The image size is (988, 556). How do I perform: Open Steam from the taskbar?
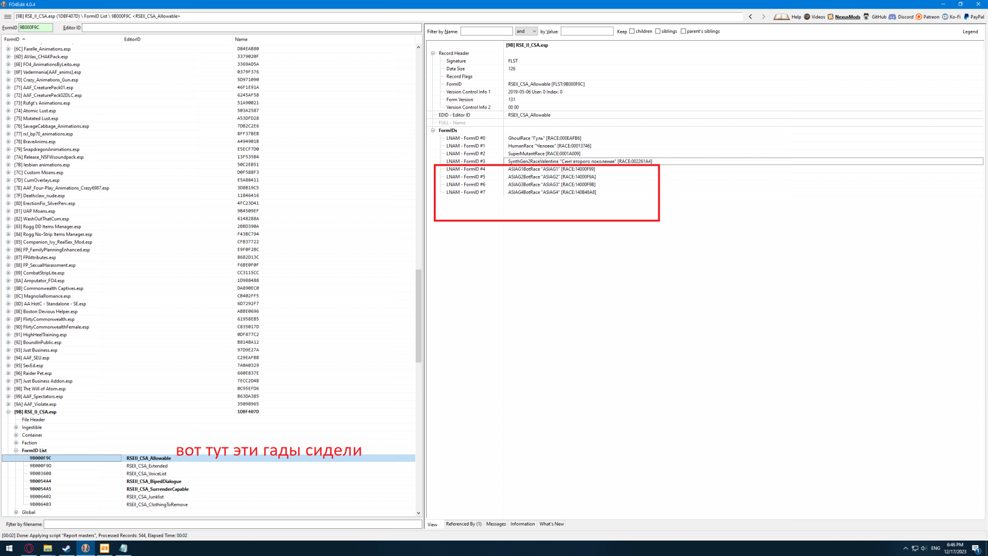66,548
